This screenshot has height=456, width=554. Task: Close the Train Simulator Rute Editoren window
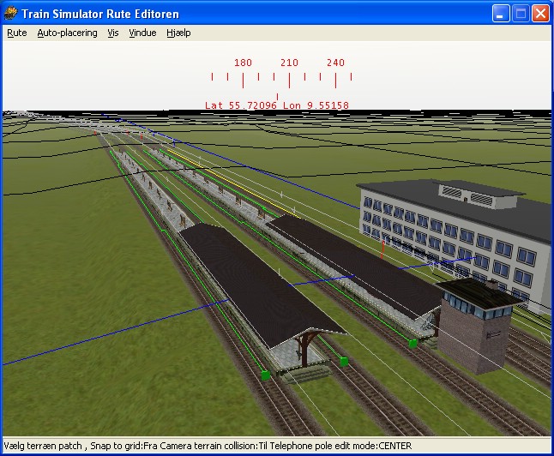[540, 14]
